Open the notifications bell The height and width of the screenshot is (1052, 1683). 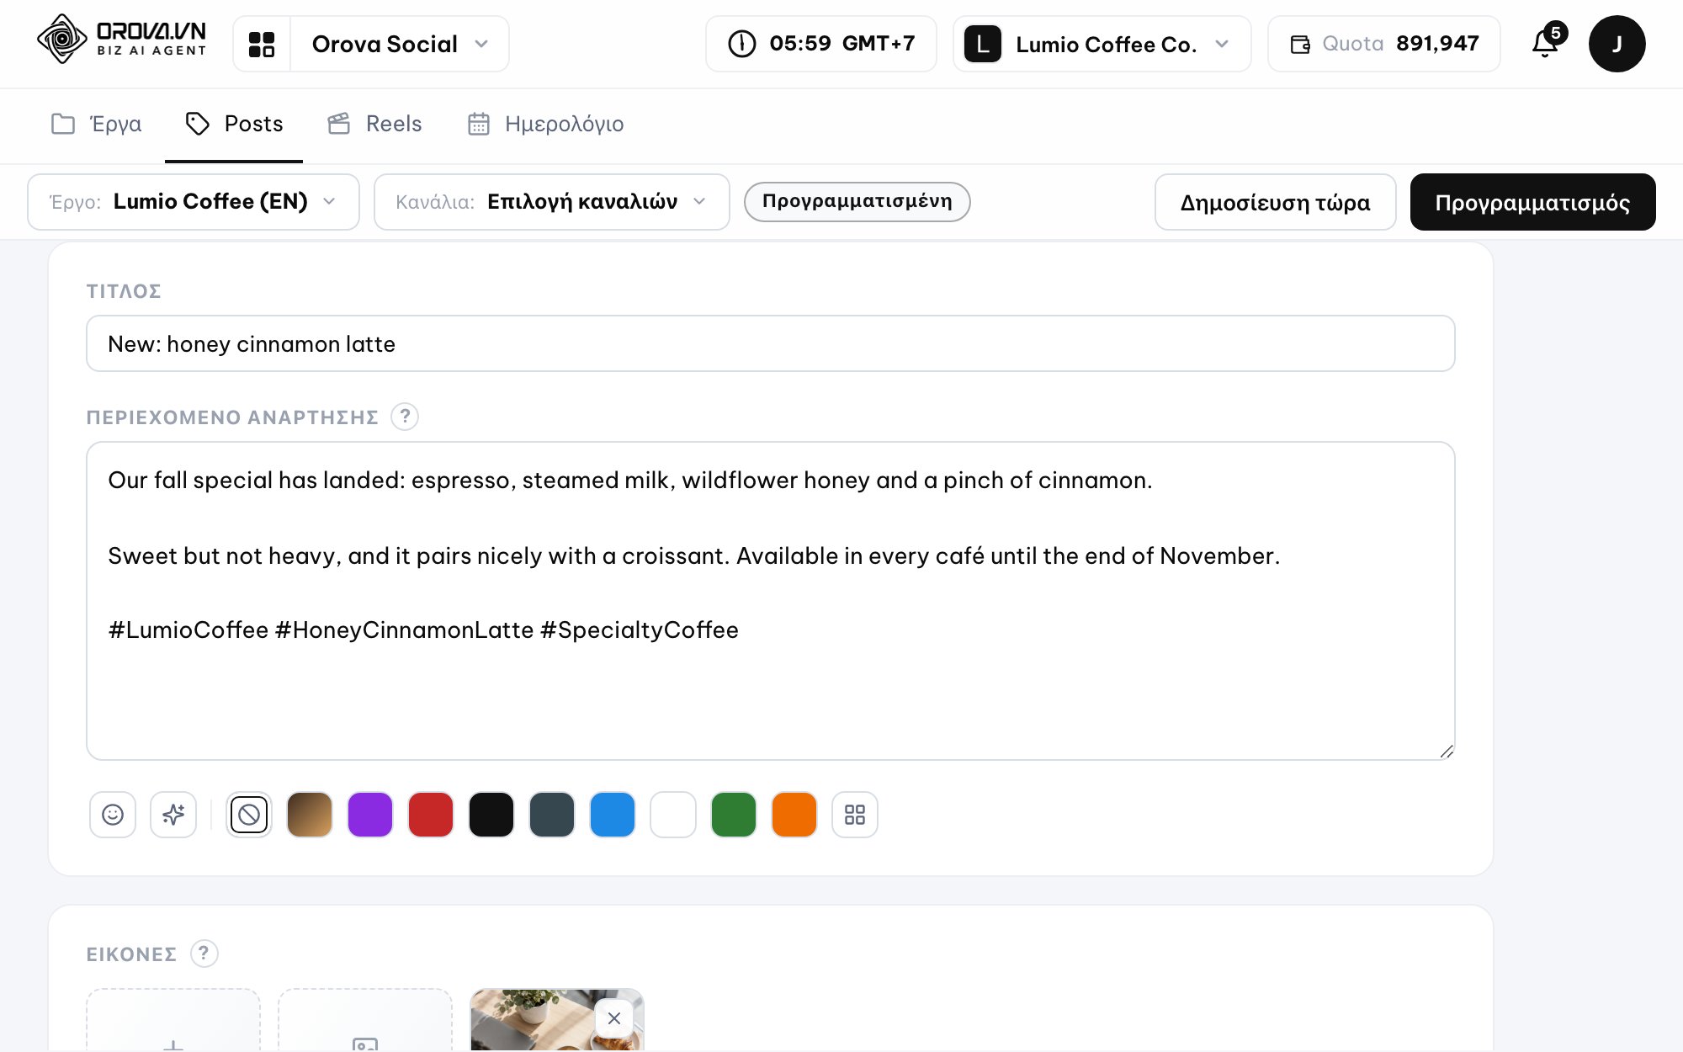[1546, 43]
